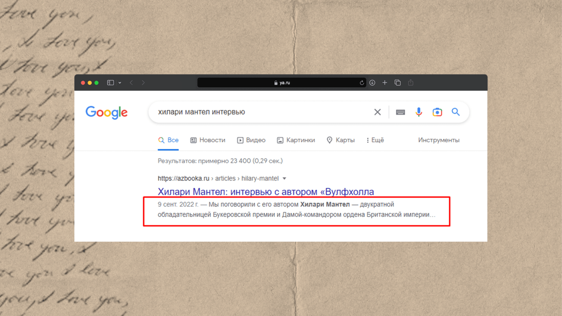Switch to the Карты tab
The height and width of the screenshot is (316, 562).
coord(341,140)
